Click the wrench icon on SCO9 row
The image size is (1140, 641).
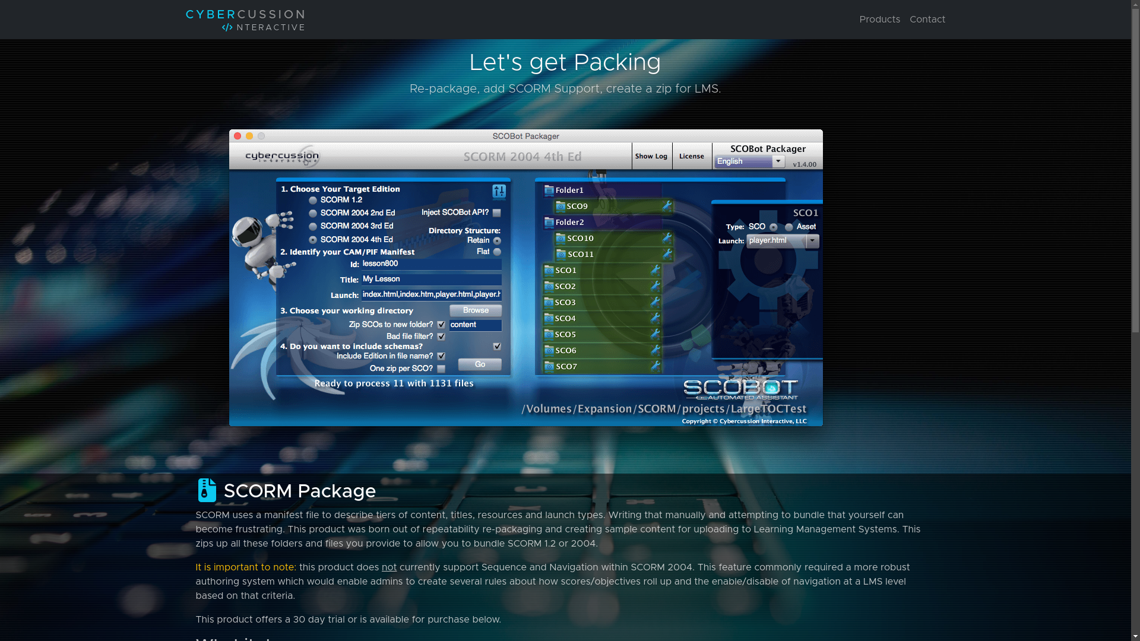tap(667, 206)
